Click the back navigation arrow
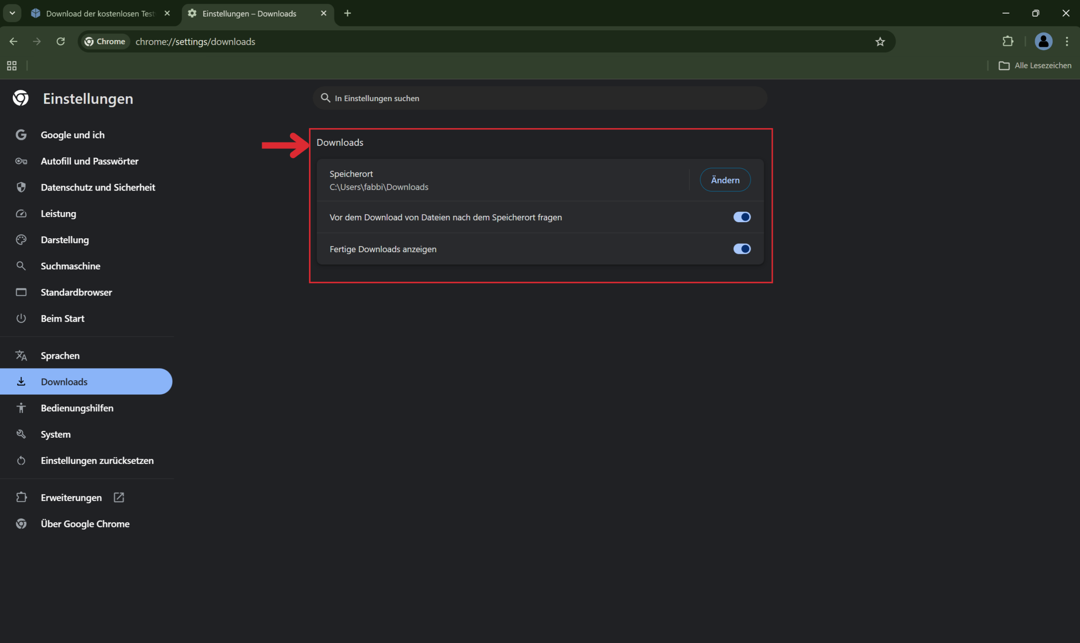Viewport: 1080px width, 643px height. pos(13,42)
